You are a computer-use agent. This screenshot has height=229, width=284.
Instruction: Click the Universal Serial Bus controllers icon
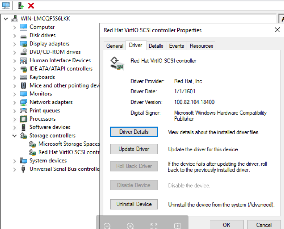(x=23, y=169)
